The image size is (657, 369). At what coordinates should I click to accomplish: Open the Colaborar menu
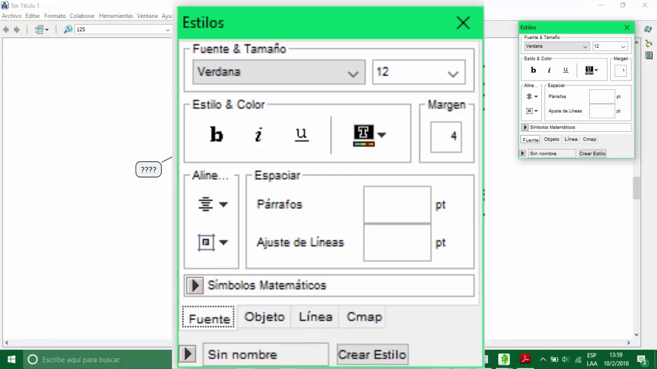tap(83, 16)
